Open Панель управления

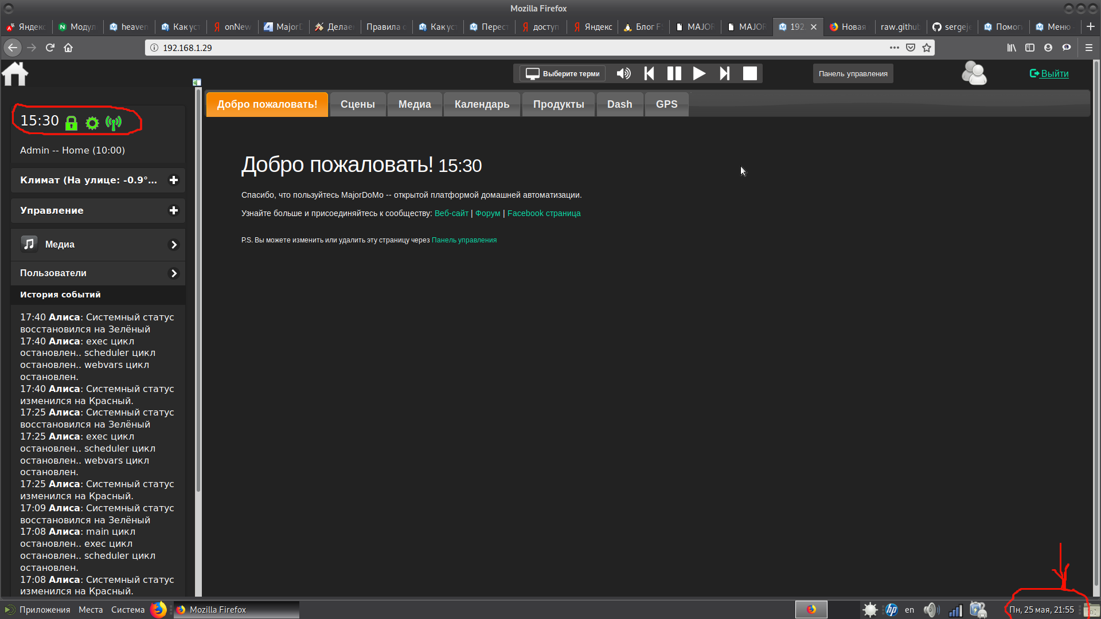pos(853,73)
